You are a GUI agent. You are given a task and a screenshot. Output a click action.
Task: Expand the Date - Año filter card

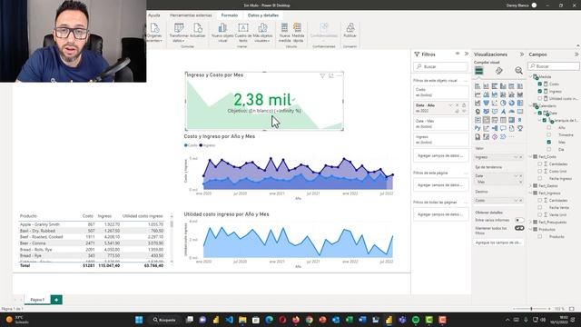click(450, 105)
